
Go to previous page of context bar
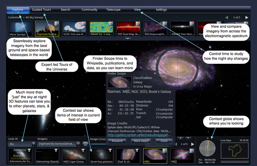pos(176,144)
